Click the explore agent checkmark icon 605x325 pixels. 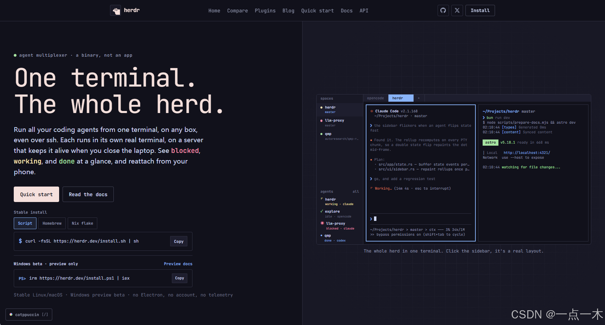[x=321, y=211]
